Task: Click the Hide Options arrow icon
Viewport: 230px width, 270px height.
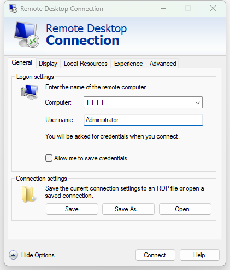Action: (x=13, y=255)
